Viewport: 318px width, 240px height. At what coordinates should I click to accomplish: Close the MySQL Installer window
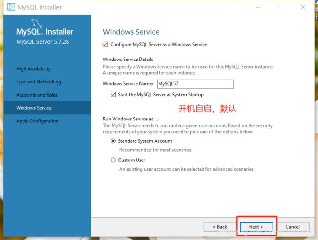coord(303,7)
